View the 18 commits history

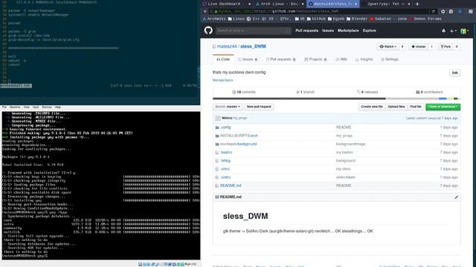[244, 92]
